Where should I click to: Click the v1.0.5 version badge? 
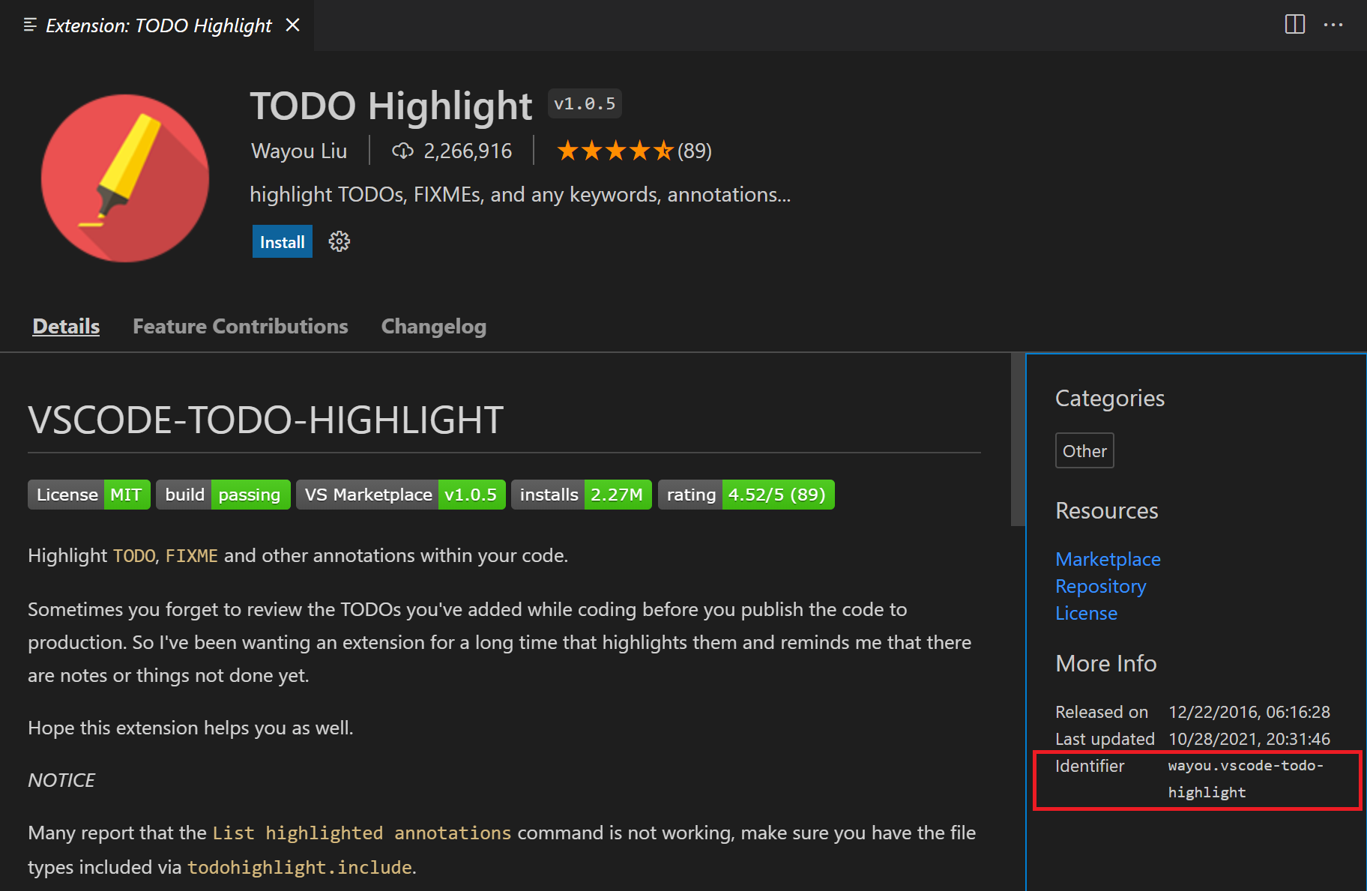pyautogui.click(x=584, y=103)
